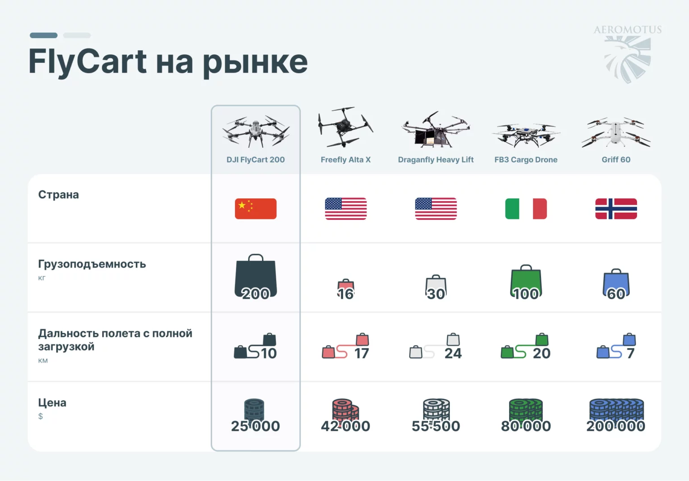Click the white range icon showing 24 km
Viewport: 689px width, 481px height.
[436, 346]
